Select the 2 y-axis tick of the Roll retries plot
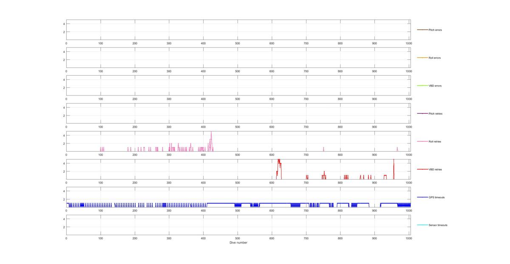Image resolution: width=510 pixels, height=264 pixels. (x=64, y=143)
